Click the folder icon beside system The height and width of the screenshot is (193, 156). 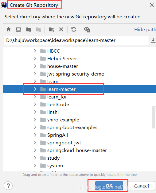tap(43, 165)
